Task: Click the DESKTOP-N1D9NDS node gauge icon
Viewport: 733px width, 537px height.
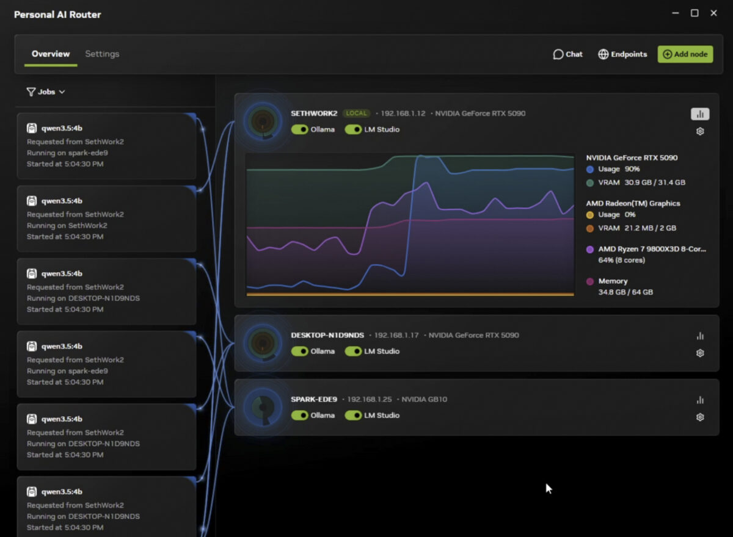Action: 263,343
